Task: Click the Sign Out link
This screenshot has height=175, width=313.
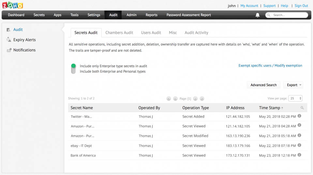Action: 301,6
